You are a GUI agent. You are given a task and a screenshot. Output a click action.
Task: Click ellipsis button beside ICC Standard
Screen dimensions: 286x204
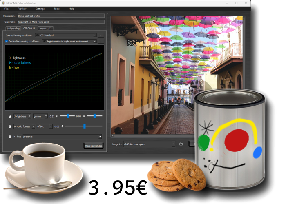point(101,35)
